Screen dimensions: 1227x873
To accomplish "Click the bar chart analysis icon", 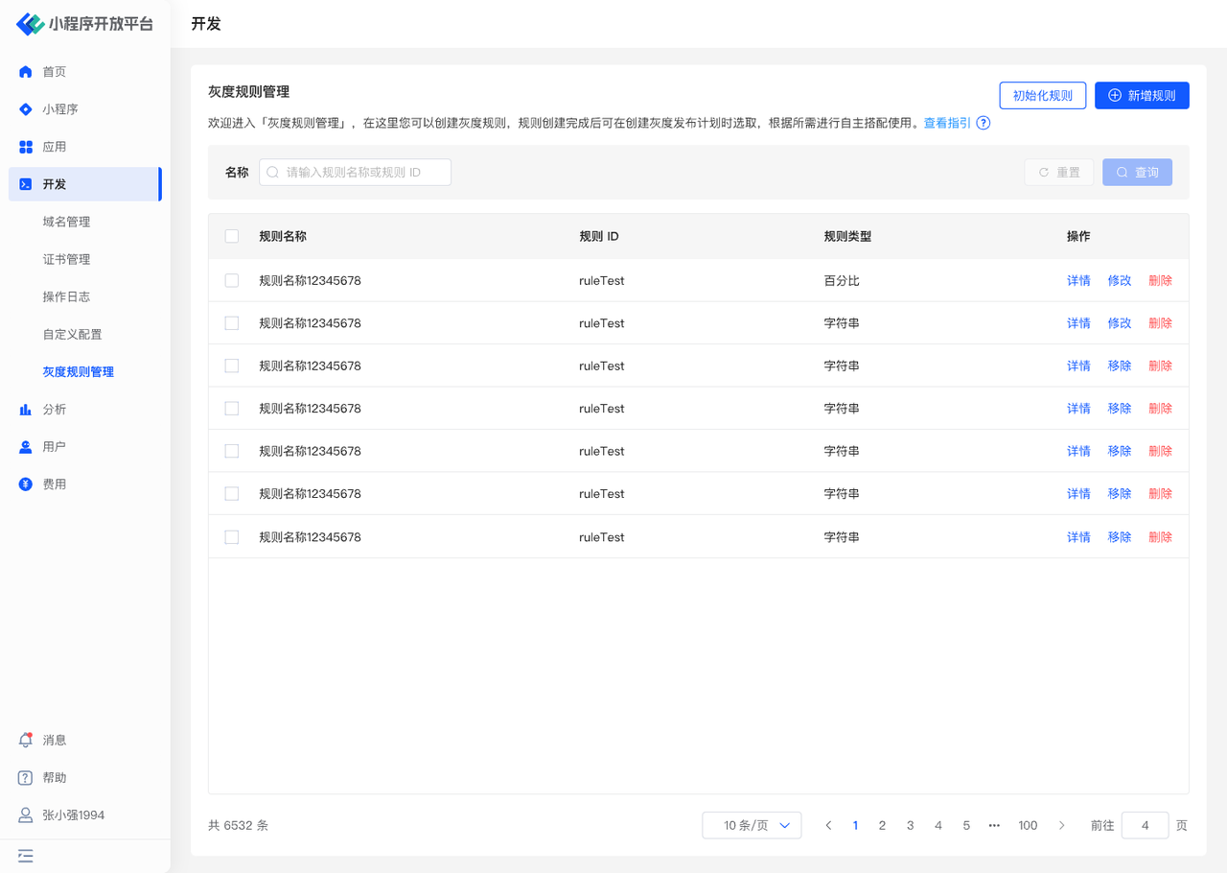I will [26, 410].
